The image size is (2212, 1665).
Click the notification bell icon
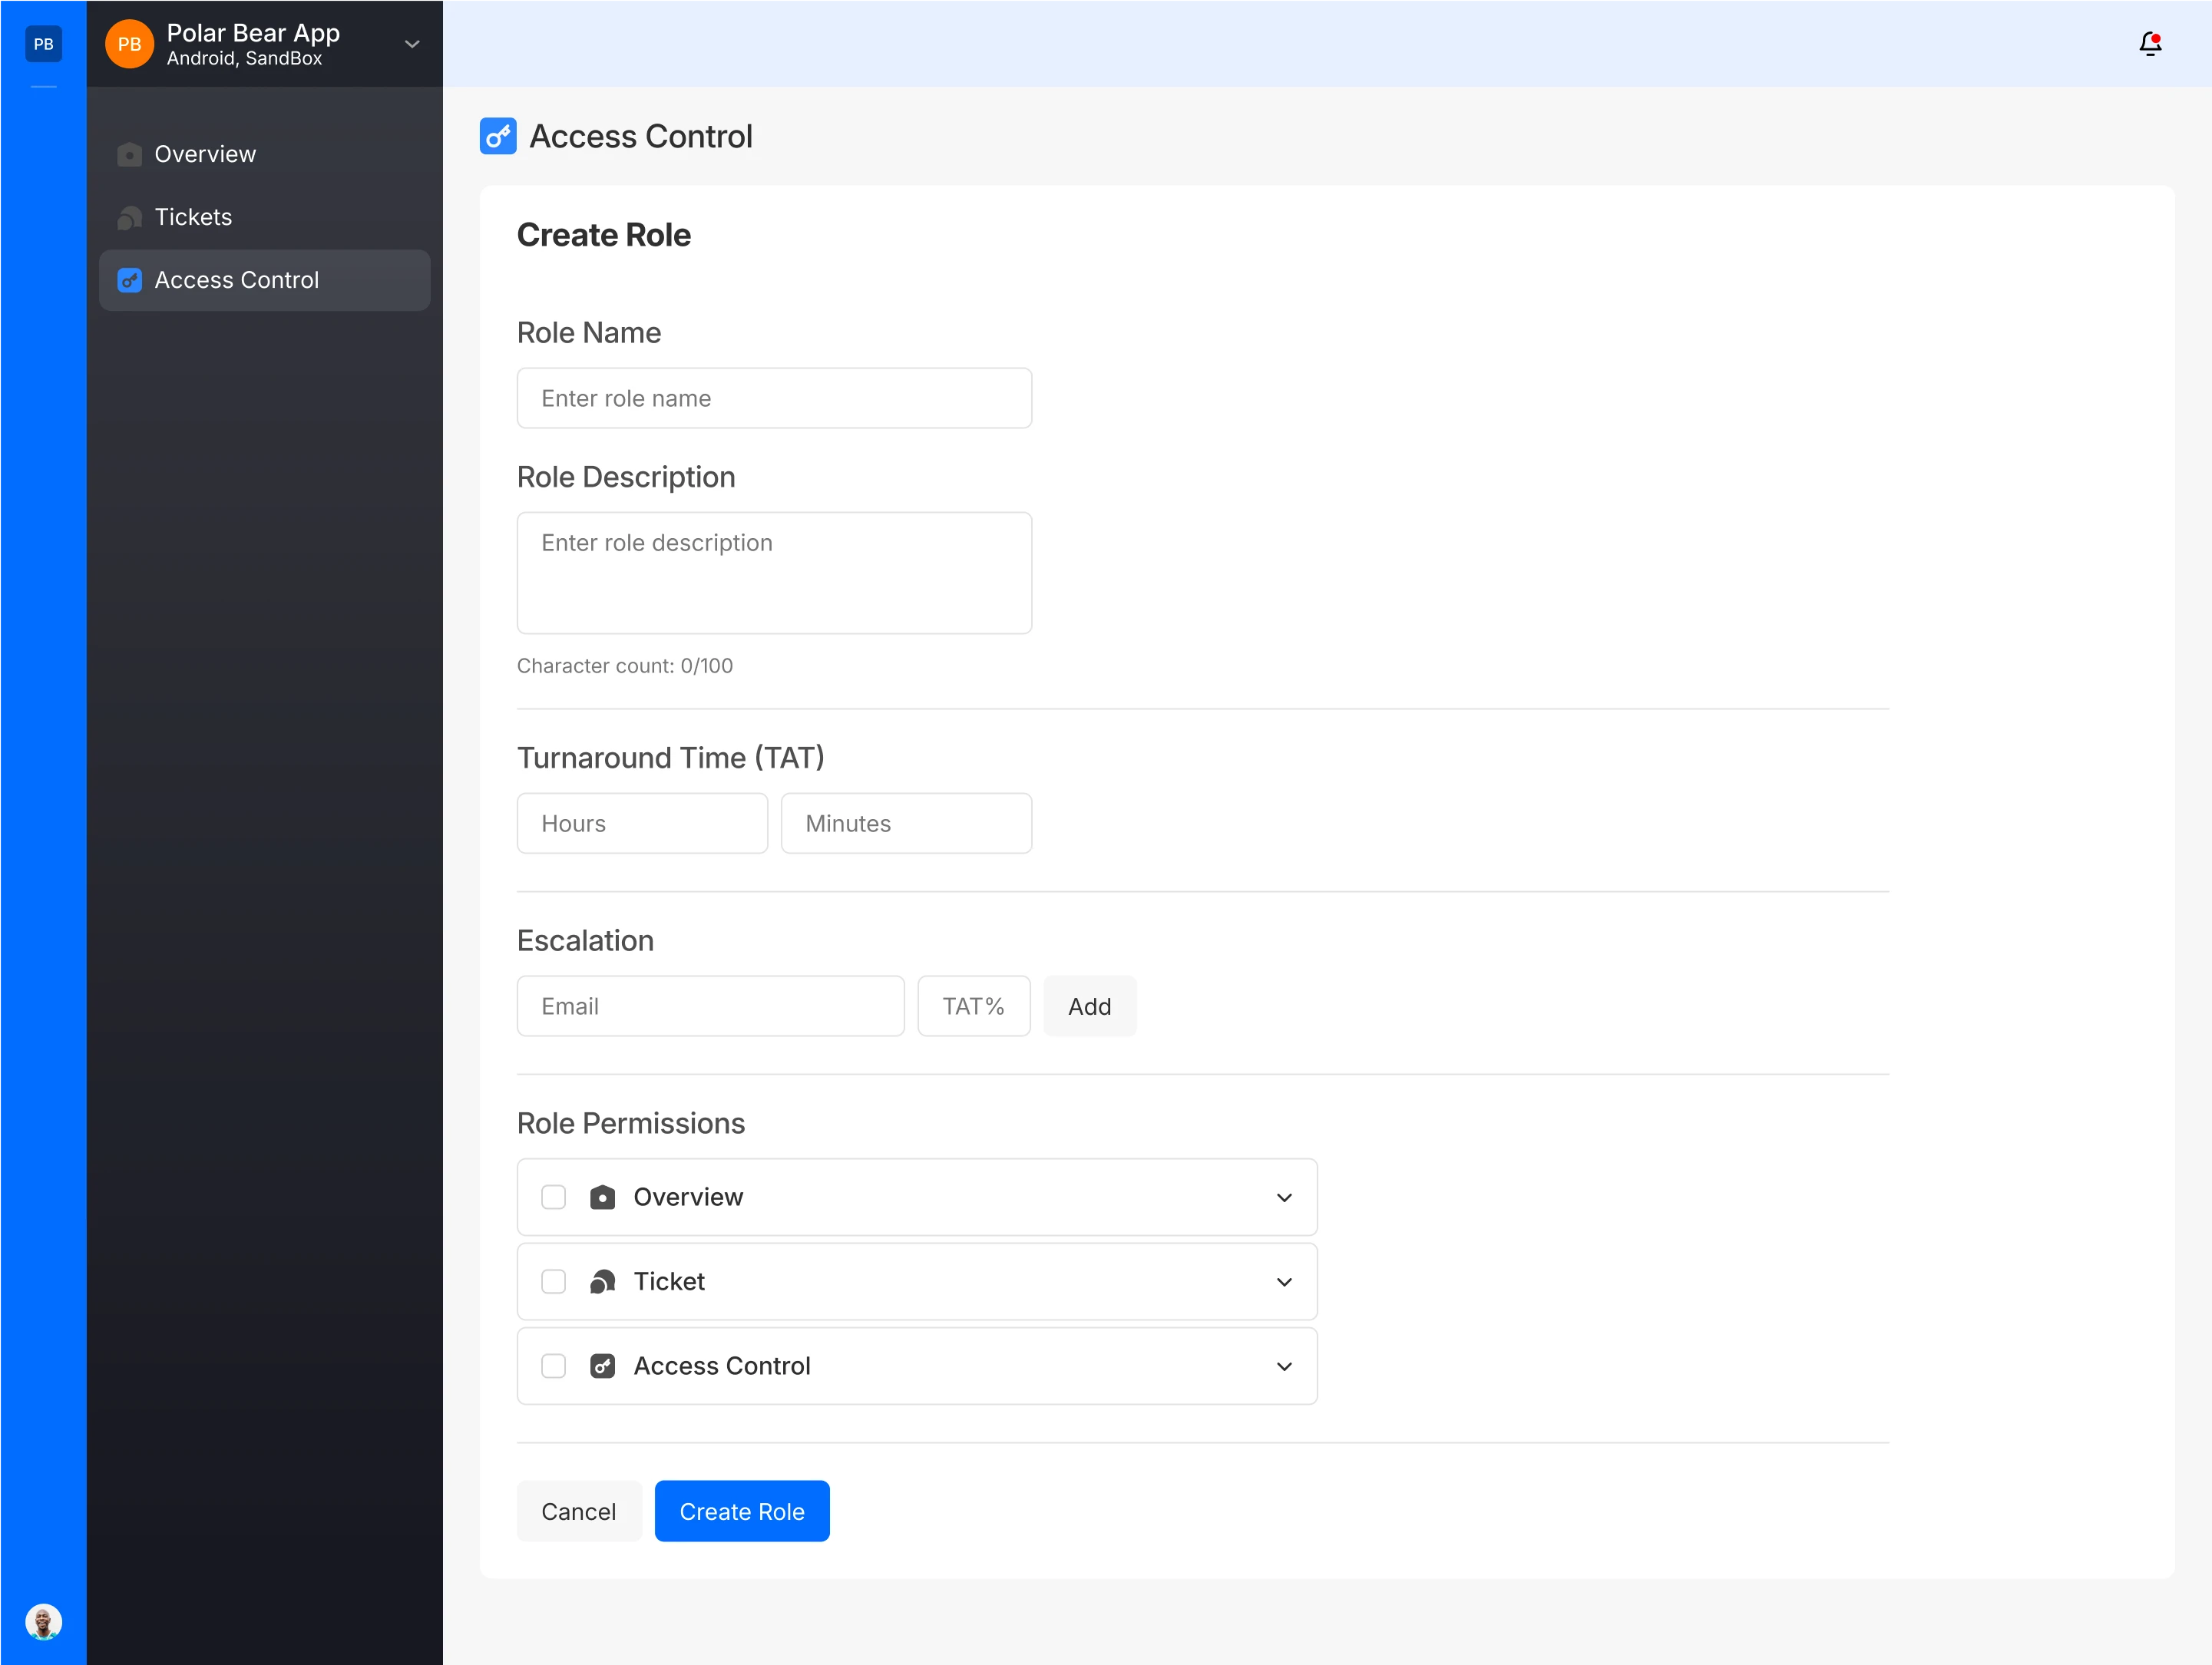2149,44
